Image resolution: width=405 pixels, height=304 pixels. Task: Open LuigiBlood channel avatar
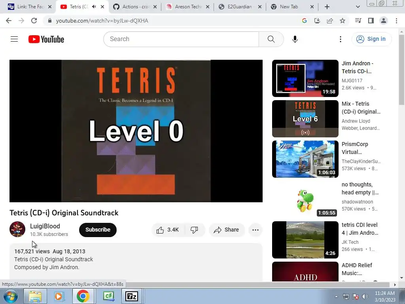(17, 229)
